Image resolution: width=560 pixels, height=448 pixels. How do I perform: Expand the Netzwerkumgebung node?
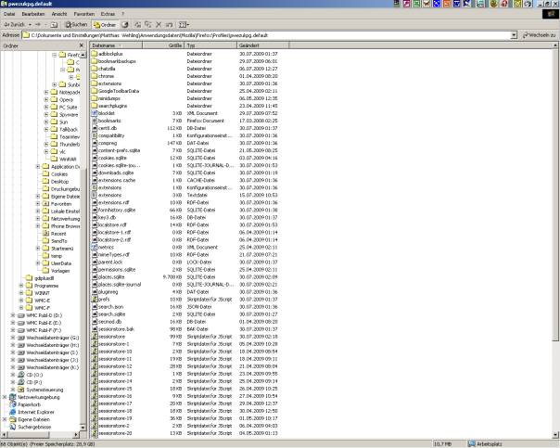(x=5, y=397)
